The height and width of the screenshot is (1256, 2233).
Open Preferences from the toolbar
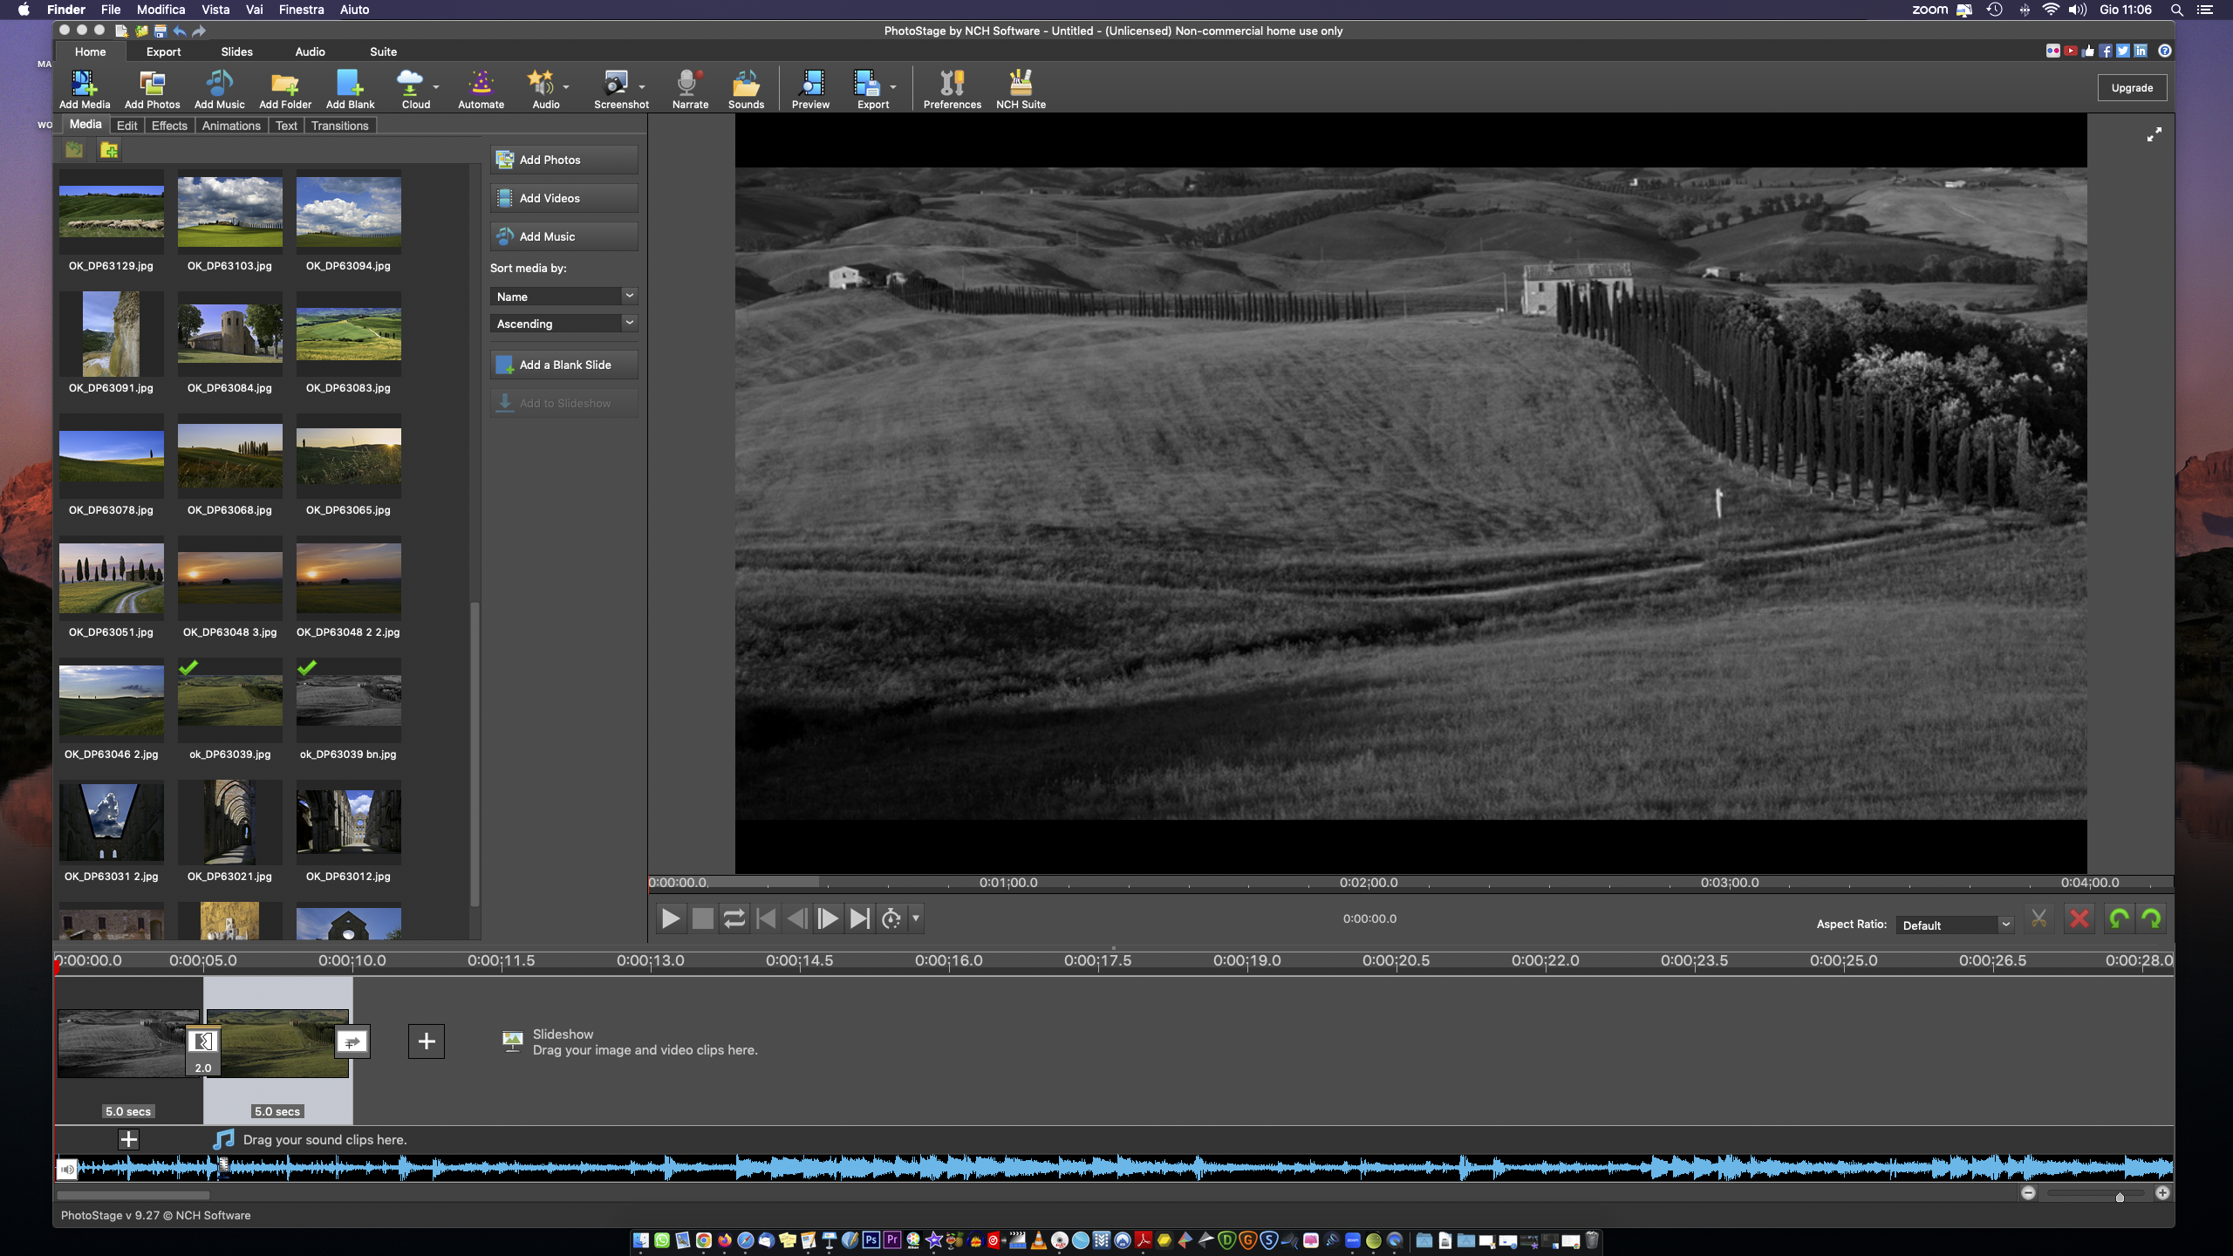click(952, 88)
